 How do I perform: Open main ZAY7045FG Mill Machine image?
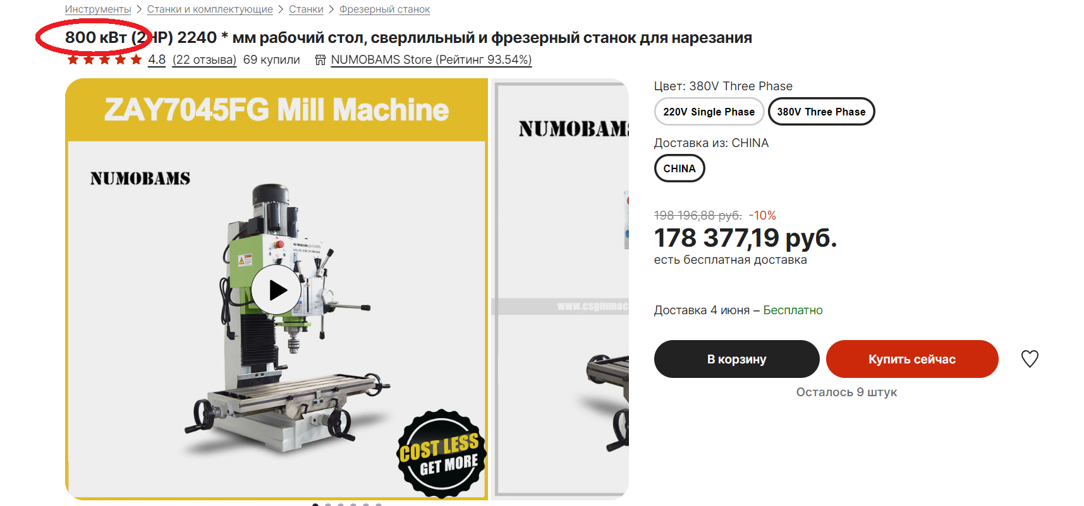[276, 289]
